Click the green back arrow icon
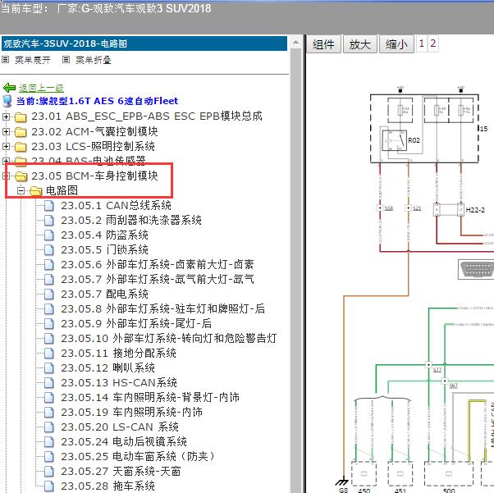This screenshot has width=494, height=493. 10,88
